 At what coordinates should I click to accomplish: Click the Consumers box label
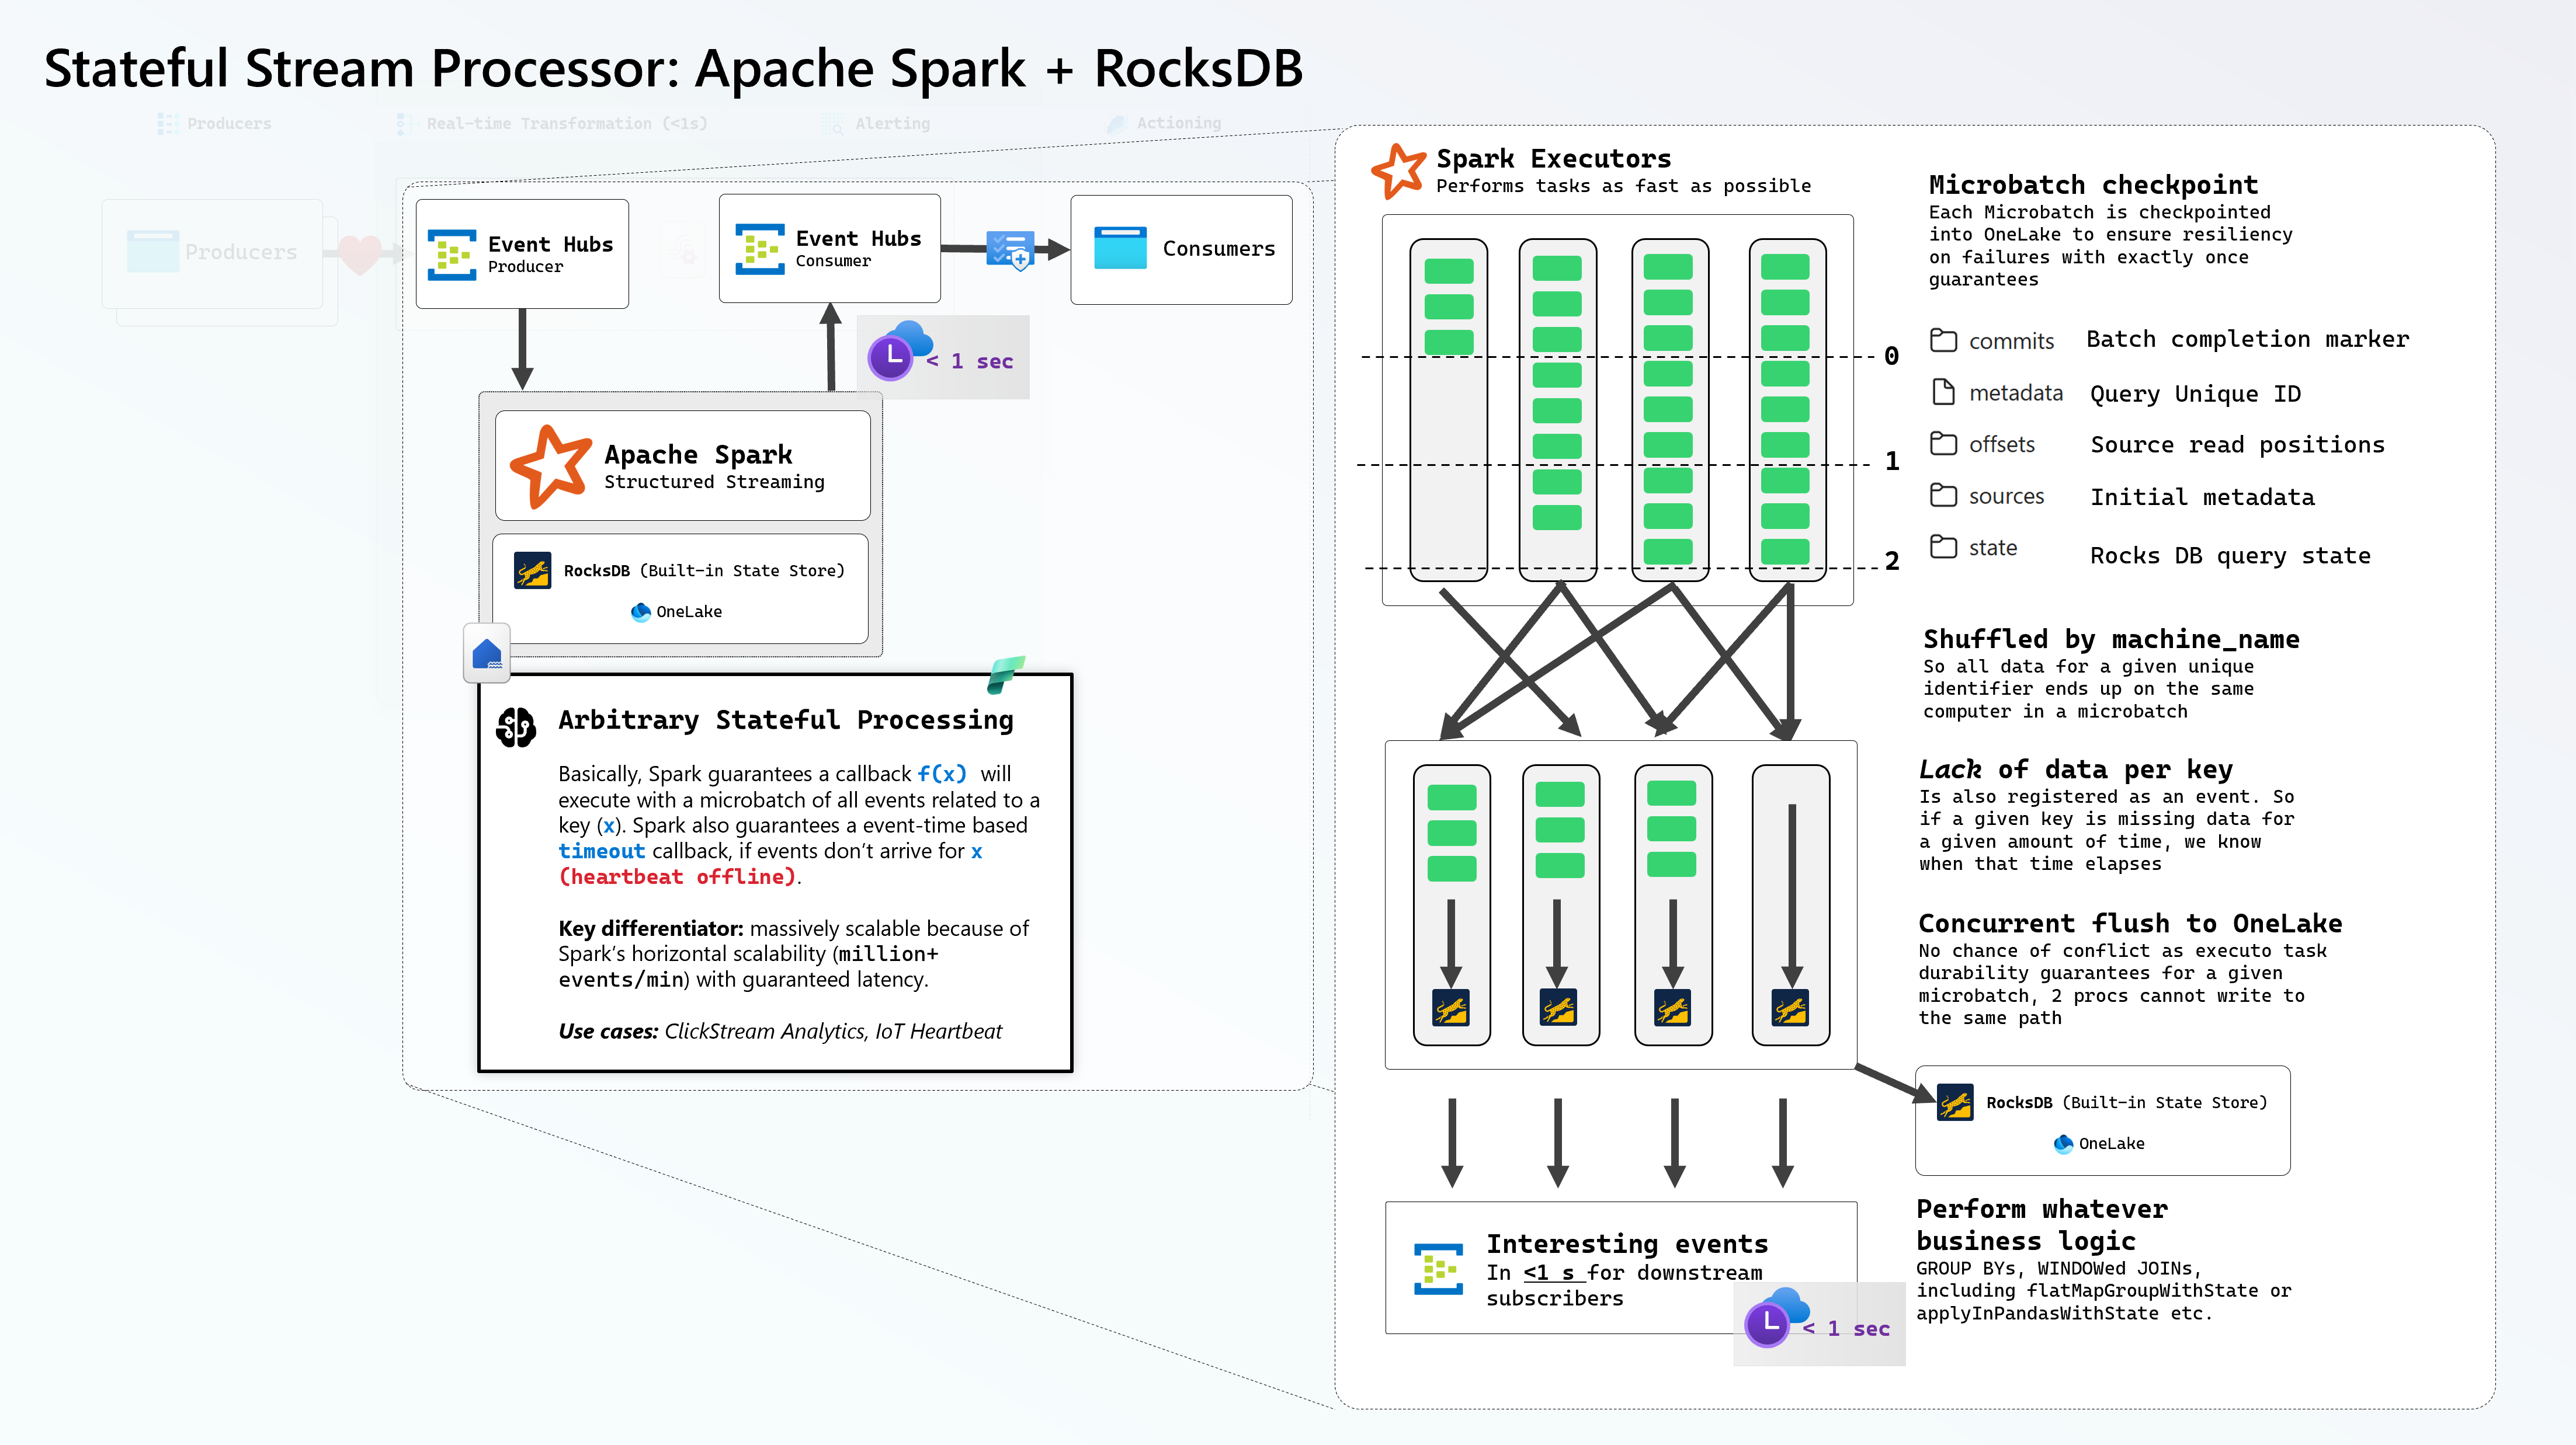(1219, 249)
